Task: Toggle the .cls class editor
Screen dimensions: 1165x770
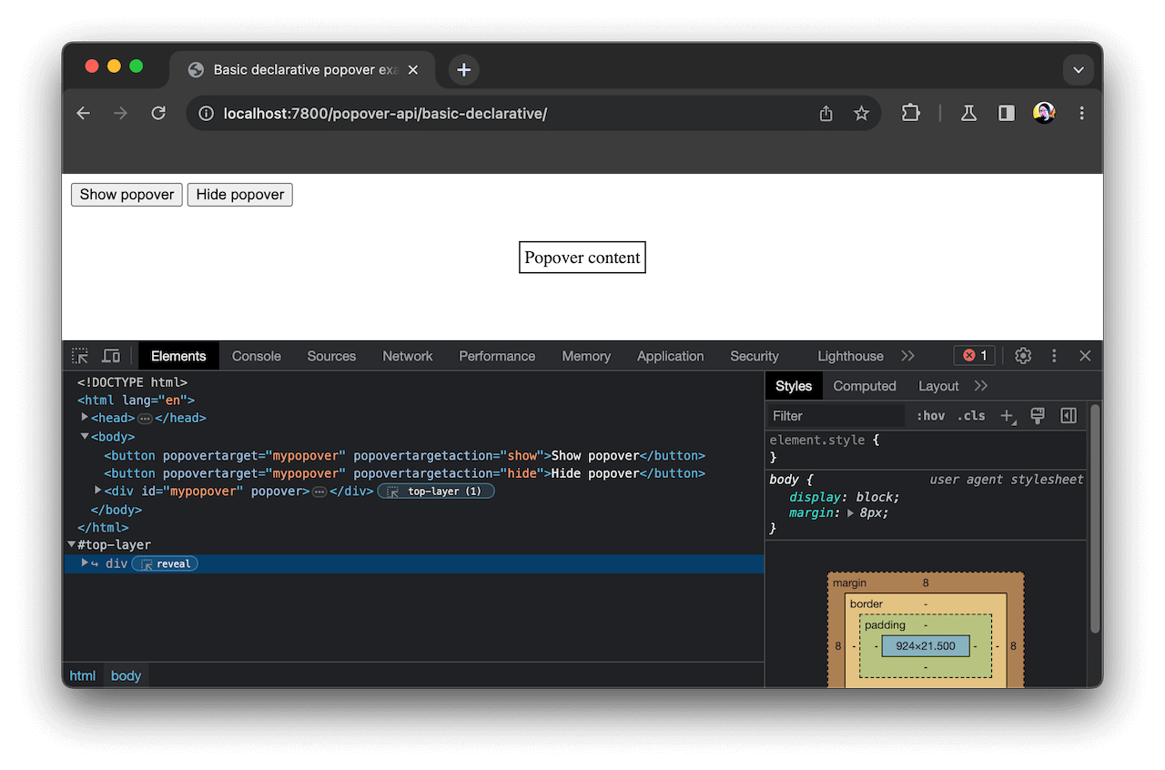Action: (970, 415)
